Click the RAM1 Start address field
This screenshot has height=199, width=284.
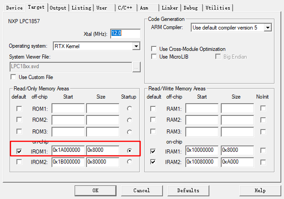(202, 109)
